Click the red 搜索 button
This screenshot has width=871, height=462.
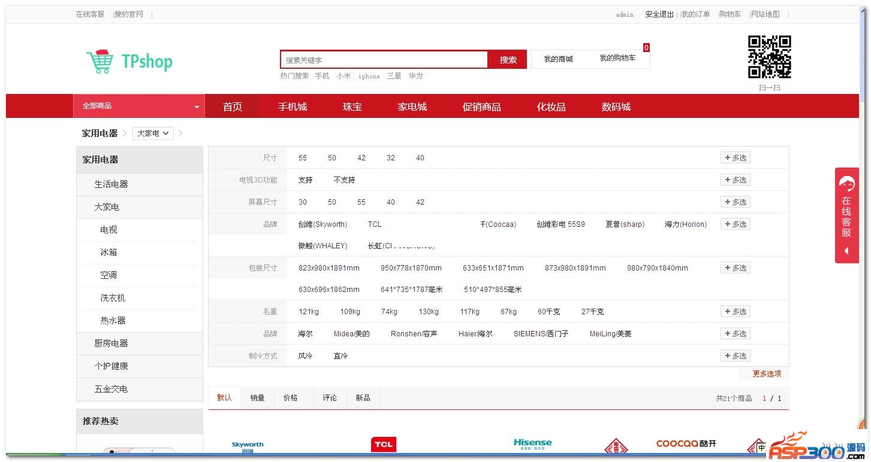[508, 60]
